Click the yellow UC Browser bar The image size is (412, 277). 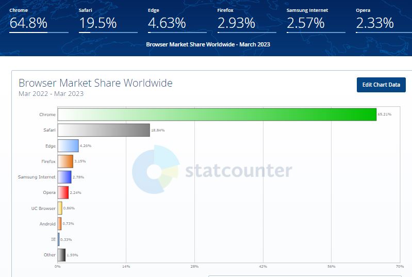pyautogui.click(x=60, y=208)
